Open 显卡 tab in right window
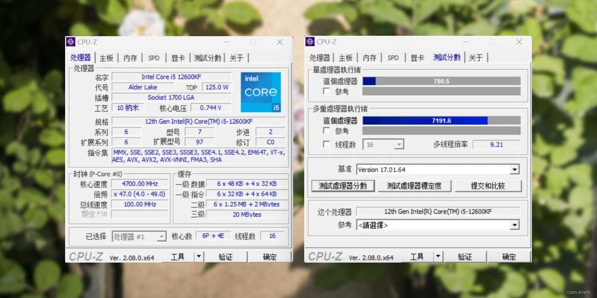Image resolution: width=597 pixels, height=298 pixels. [x=417, y=58]
